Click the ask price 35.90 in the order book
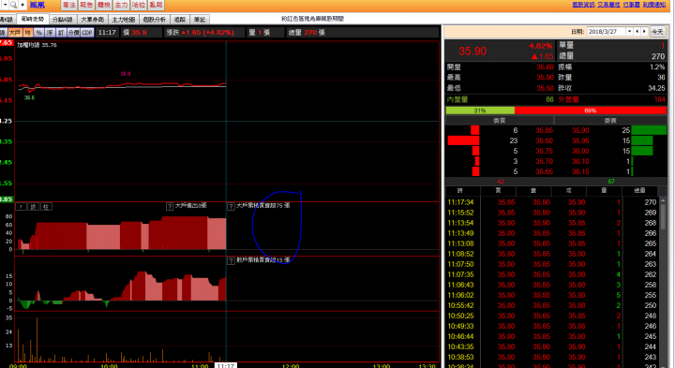 pyautogui.click(x=580, y=130)
